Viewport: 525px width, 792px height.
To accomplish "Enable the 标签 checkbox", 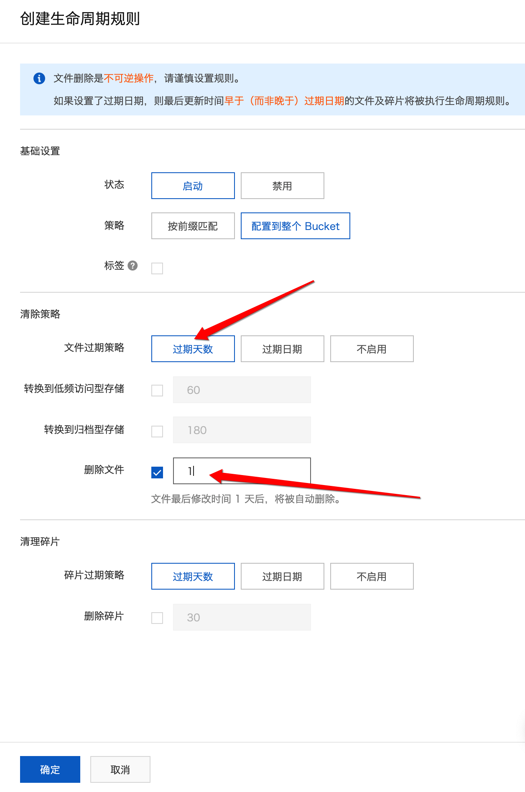I will point(157,268).
